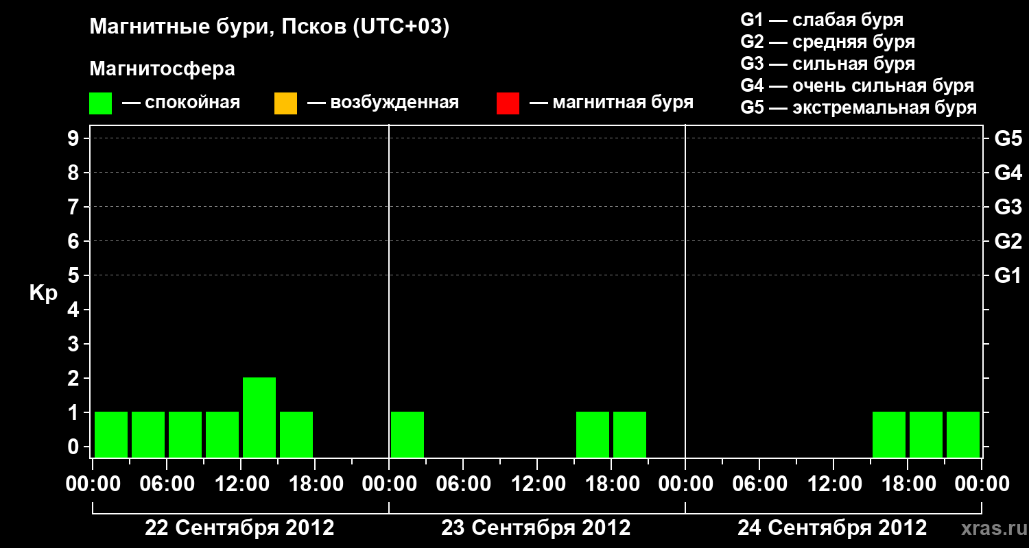Click the 06:00 tick label of 24 September
This screenshot has width=1029, height=548.
point(759,484)
